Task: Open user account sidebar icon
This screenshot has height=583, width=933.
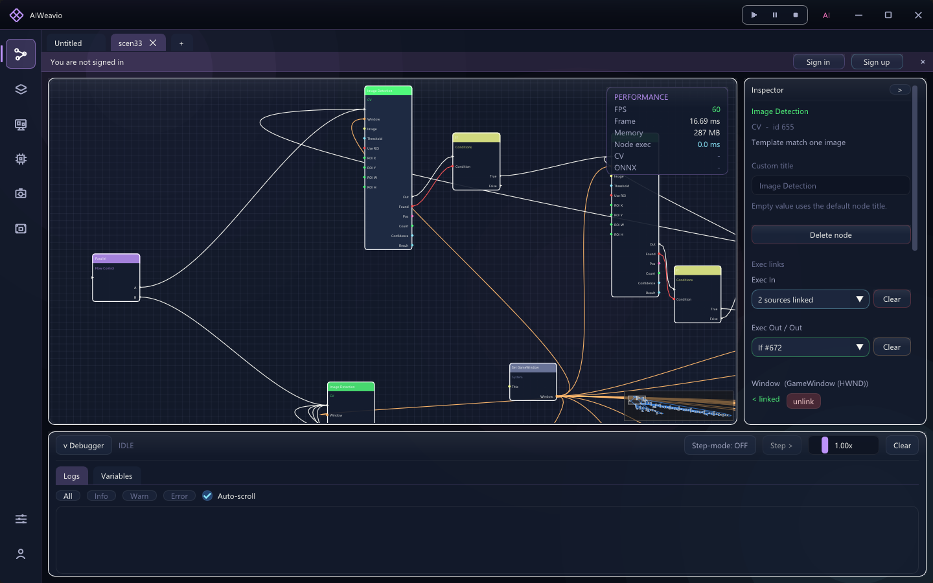Action: click(21, 554)
